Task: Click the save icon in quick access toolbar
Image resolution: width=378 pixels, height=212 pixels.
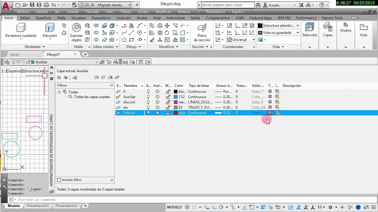Action: pos(32,5)
